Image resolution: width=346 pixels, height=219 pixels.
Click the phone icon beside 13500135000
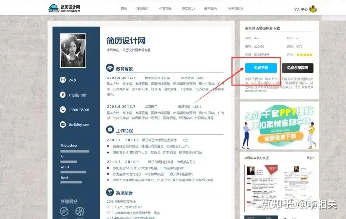62,110
